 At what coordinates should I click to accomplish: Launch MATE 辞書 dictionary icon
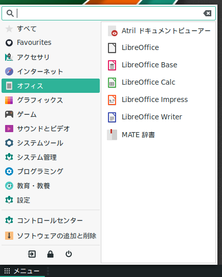click(x=112, y=135)
